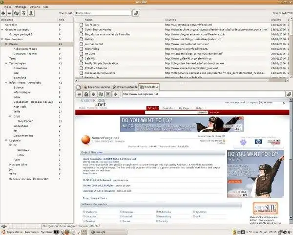Click the SourceForge page search input
The height and width of the screenshot is (235, 293).
(x=171, y=113)
